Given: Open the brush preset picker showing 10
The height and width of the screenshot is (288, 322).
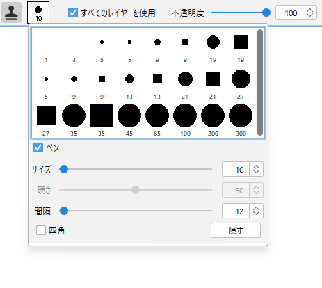Looking at the screenshot, I should tap(38, 13).
